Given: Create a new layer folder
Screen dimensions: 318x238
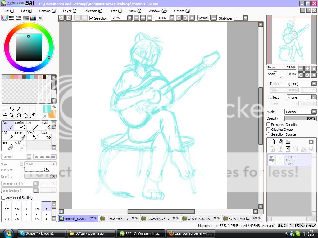Looking at the screenshot, I should (x=288, y=142).
